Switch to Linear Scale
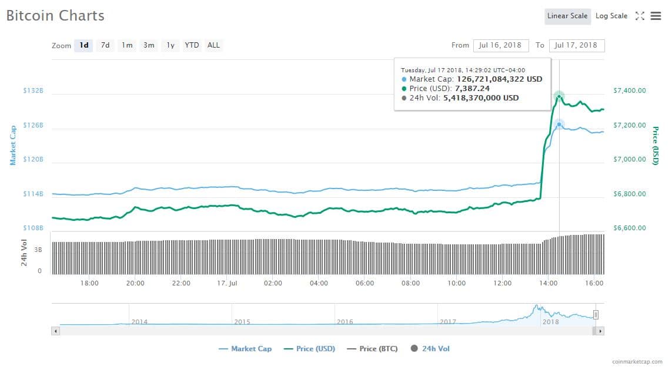This screenshot has width=672, height=370. coord(567,16)
